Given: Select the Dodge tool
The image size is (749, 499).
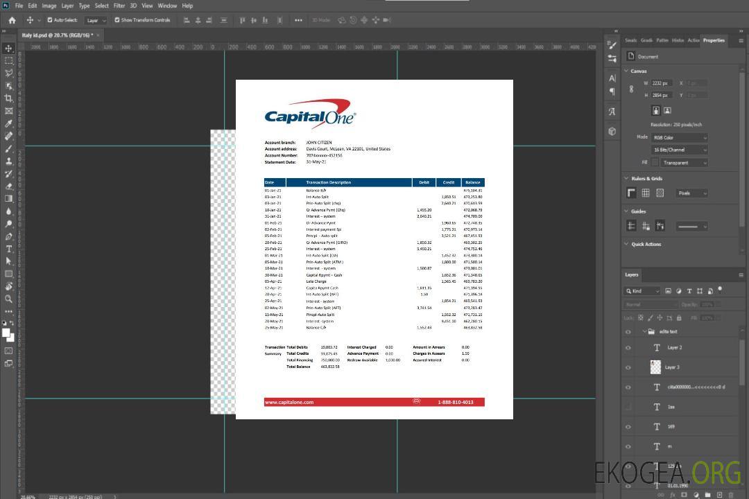Looking at the screenshot, I should [8, 223].
